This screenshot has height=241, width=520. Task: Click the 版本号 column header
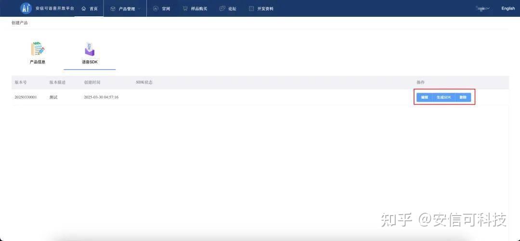[x=21, y=82]
